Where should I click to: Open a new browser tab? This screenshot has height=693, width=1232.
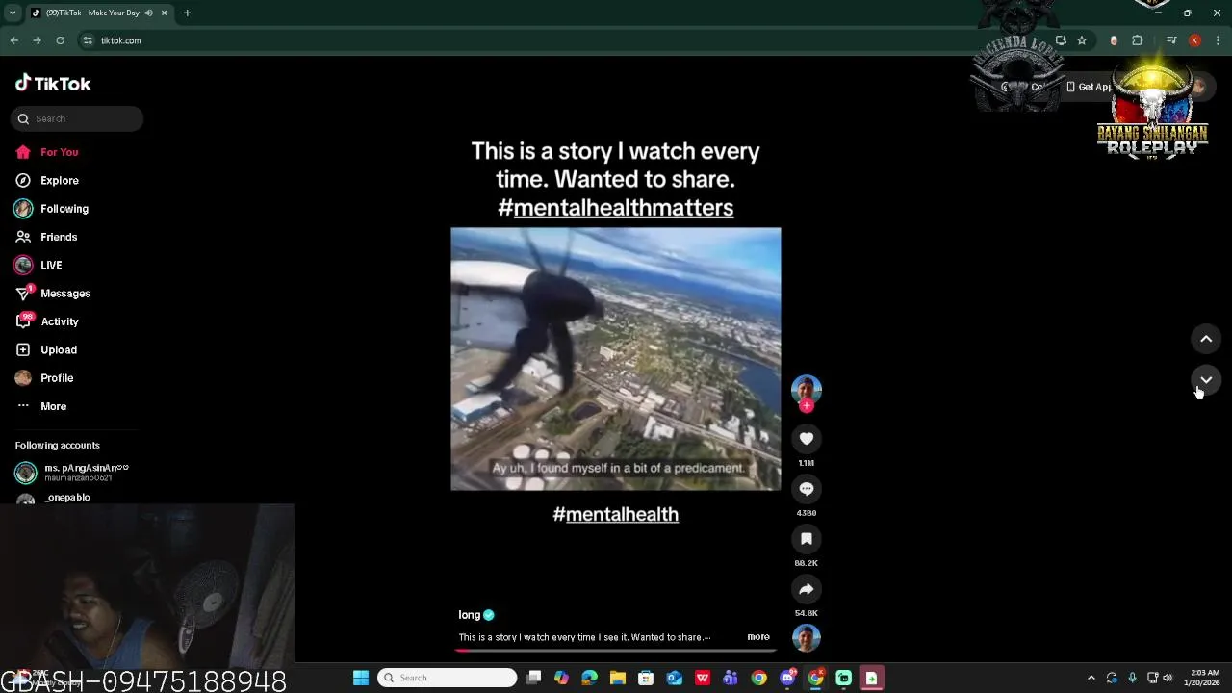click(x=187, y=13)
